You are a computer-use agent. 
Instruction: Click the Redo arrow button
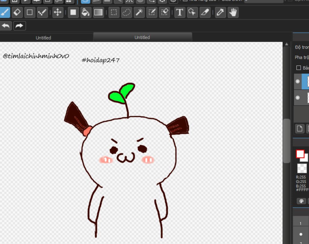[x=19, y=26]
